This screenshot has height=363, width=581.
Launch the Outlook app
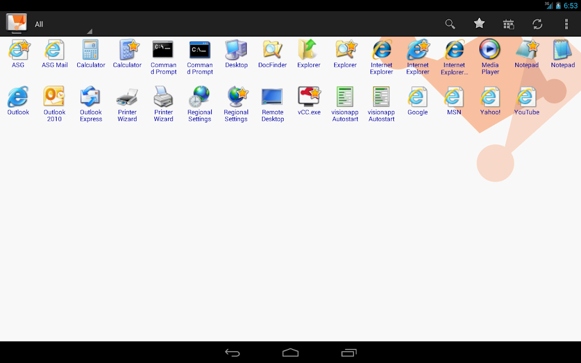[x=18, y=101]
